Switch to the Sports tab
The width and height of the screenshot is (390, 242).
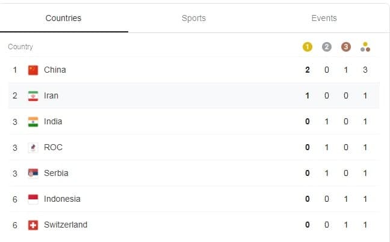point(194,18)
